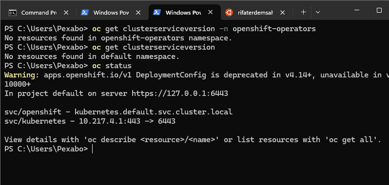This screenshot has width=389, height=185.
Task: Click the Command Prompt tab icon
Action: click(12, 12)
